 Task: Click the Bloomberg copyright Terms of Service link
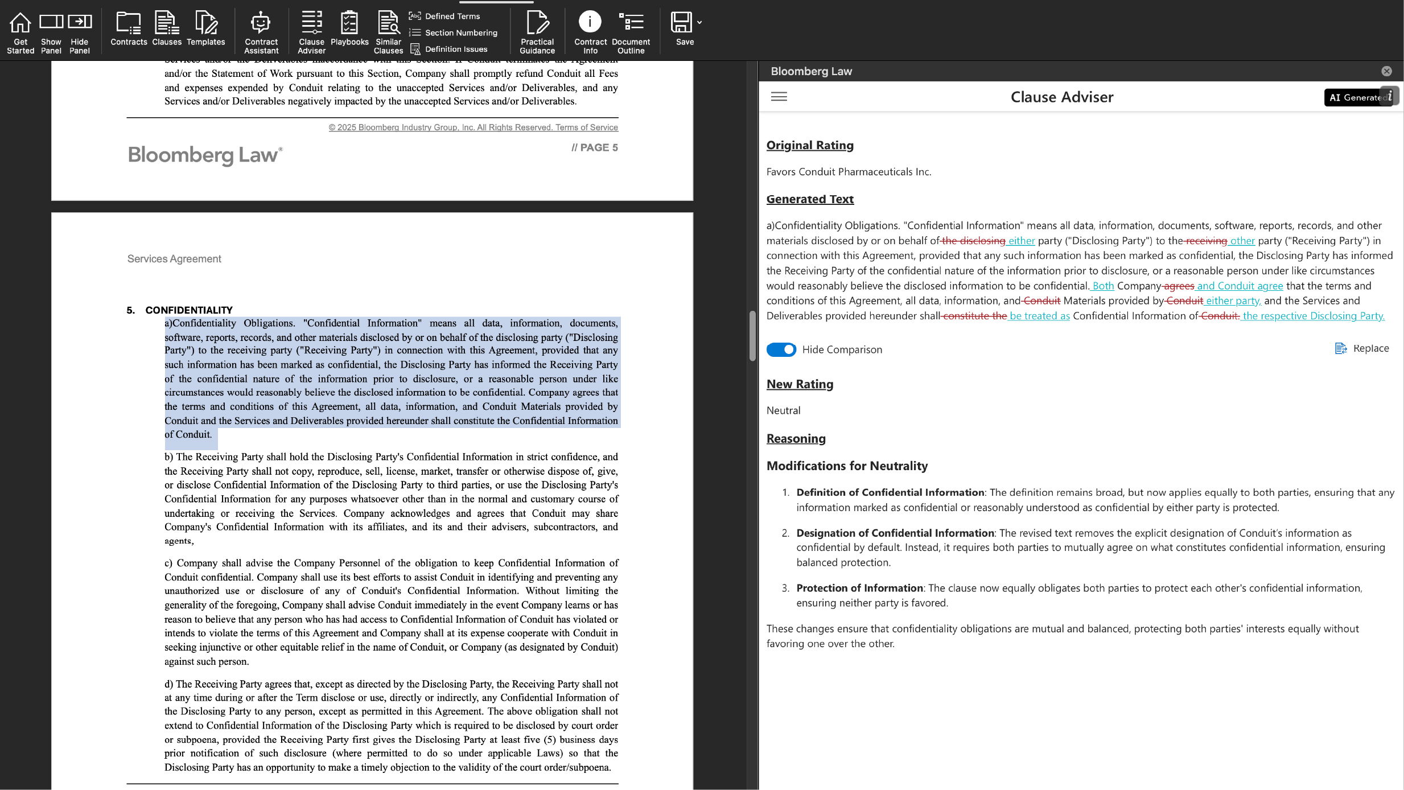(473, 127)
